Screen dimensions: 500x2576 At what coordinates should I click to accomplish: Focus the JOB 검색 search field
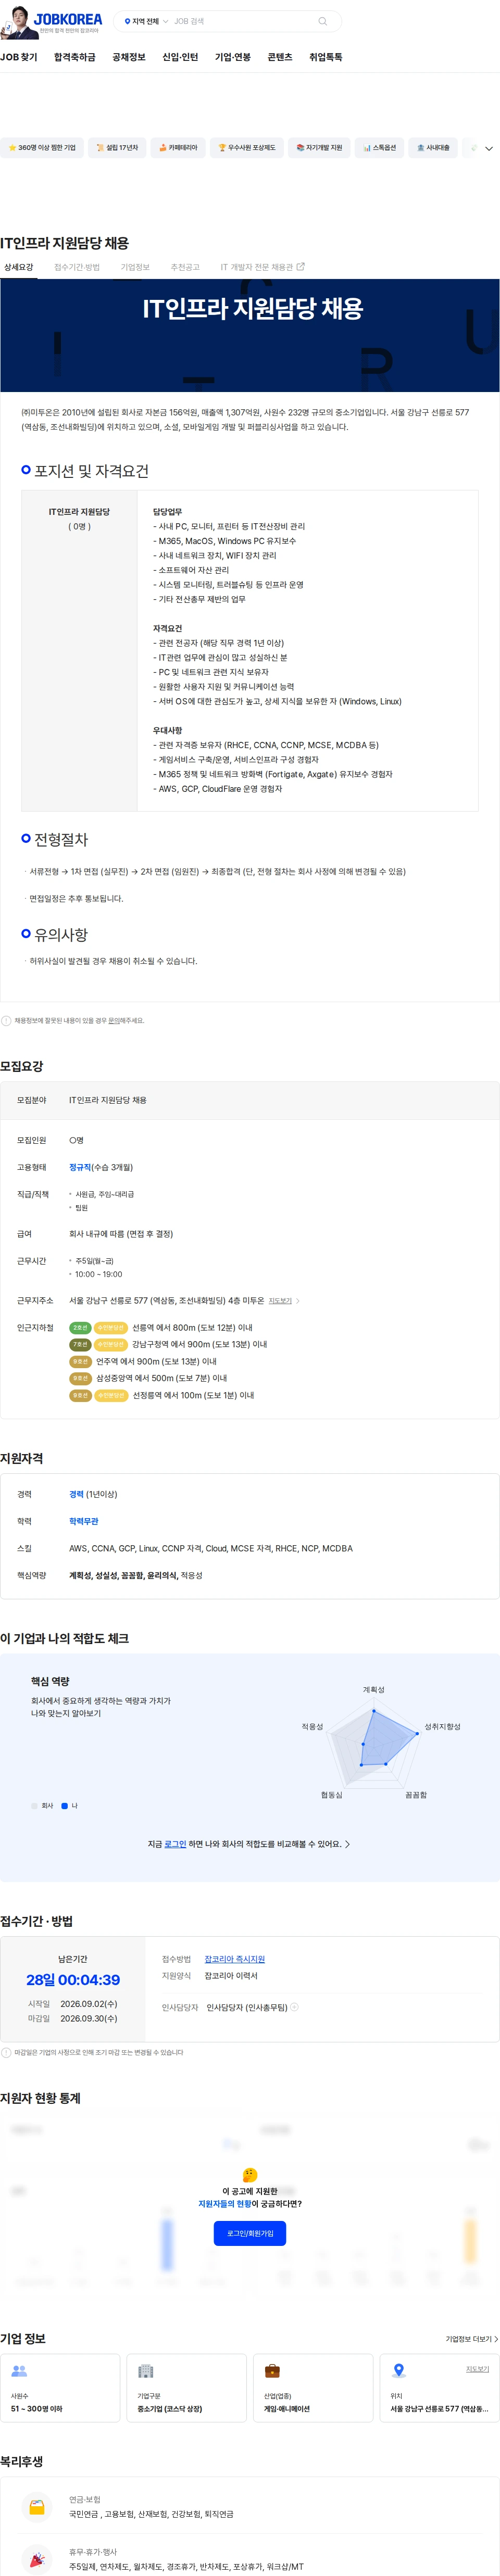click(x=240, y=21)
